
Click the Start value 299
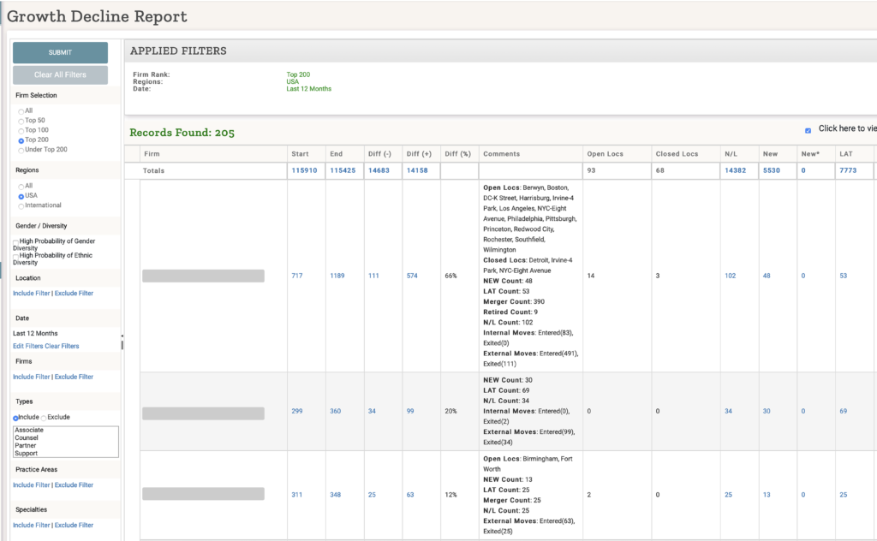coord(297,411)
